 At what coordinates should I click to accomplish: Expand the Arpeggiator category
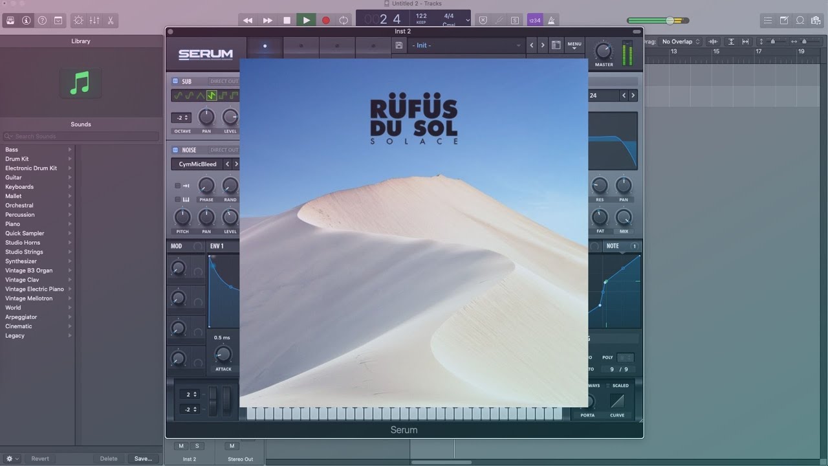tap(70, 317)
